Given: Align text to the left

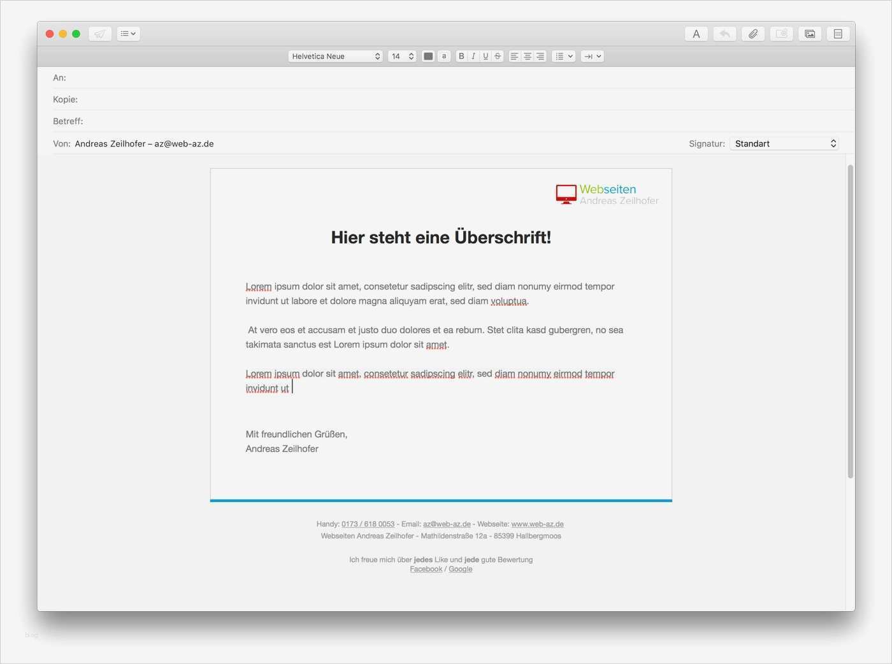Looking at the screenshot, I should point(514,56).
